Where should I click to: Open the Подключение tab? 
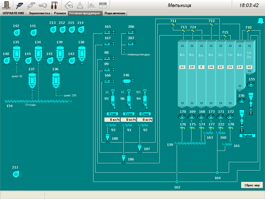click(115, 13)
